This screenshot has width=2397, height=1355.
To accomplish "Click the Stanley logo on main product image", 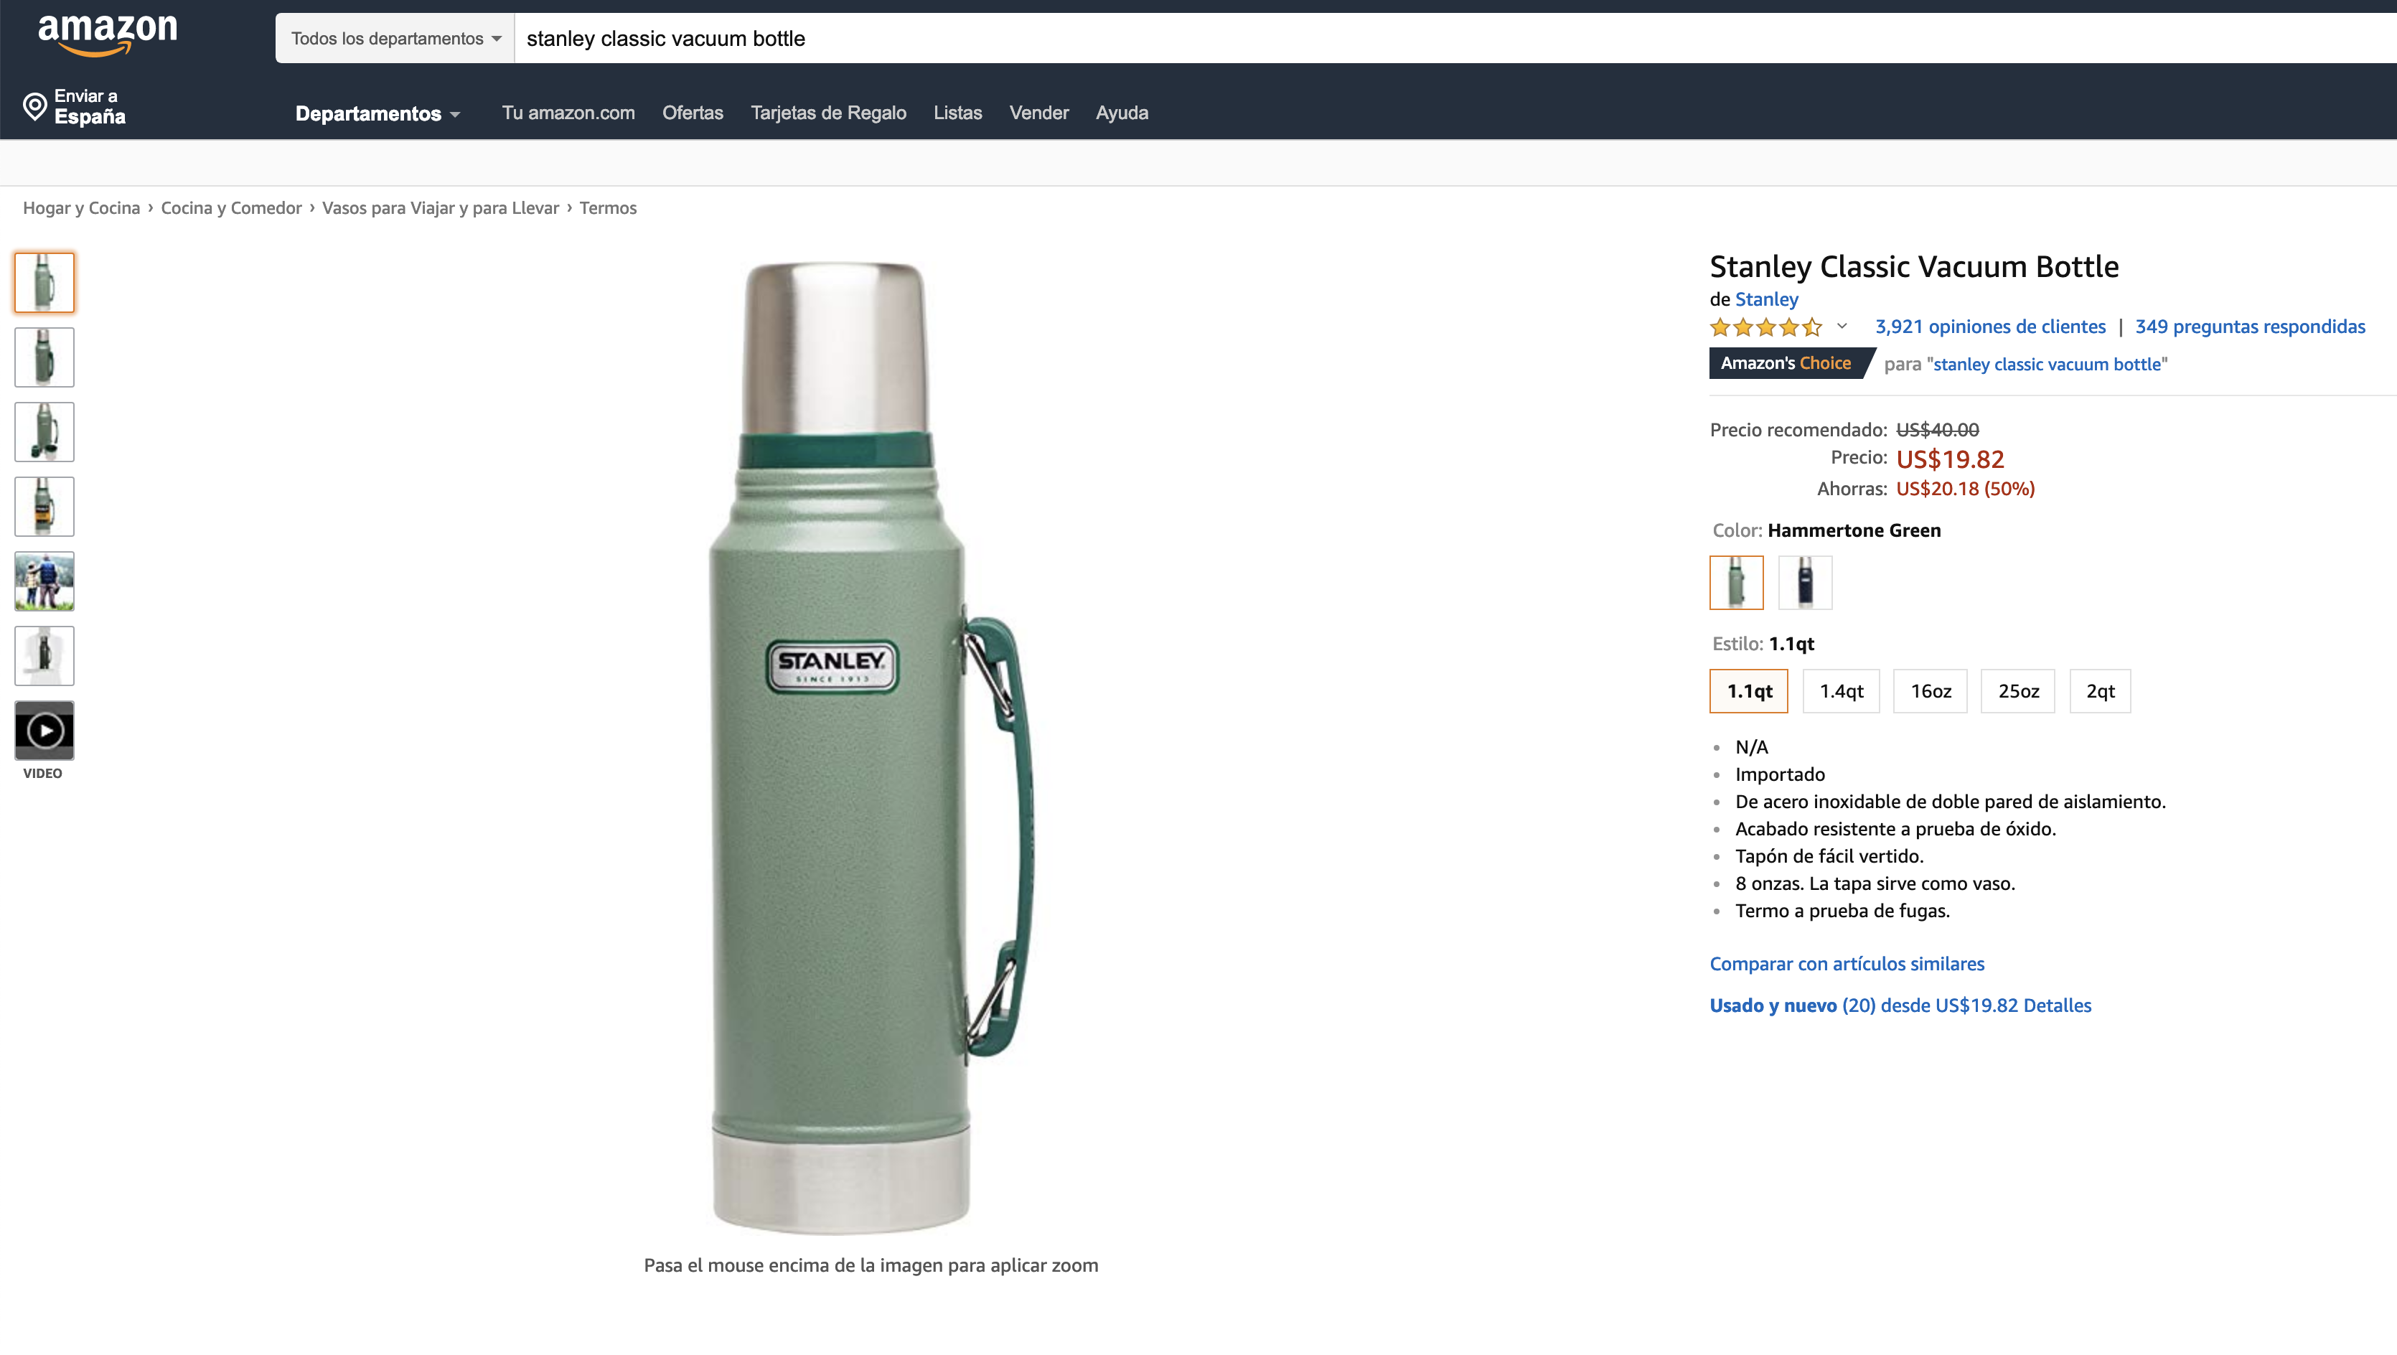I will click(832, 665).
